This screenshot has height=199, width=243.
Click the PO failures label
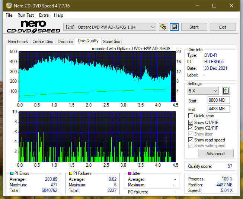pyautogui.click(x=138, y=192)
